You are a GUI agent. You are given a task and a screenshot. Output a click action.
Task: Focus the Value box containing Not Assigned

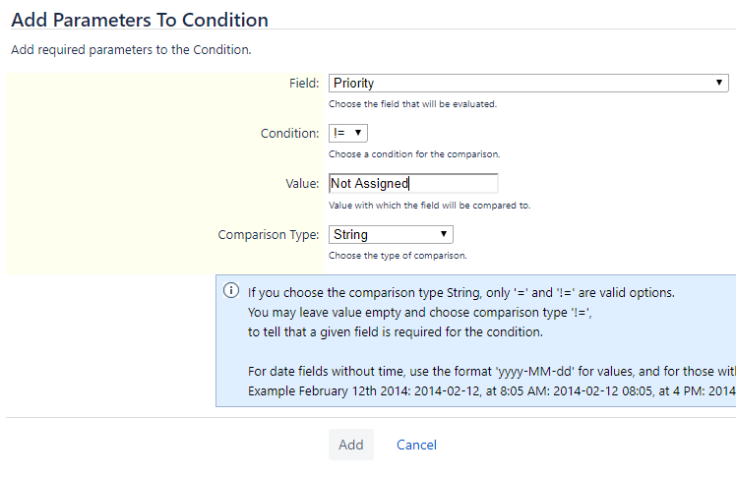(x=413, y=183)
